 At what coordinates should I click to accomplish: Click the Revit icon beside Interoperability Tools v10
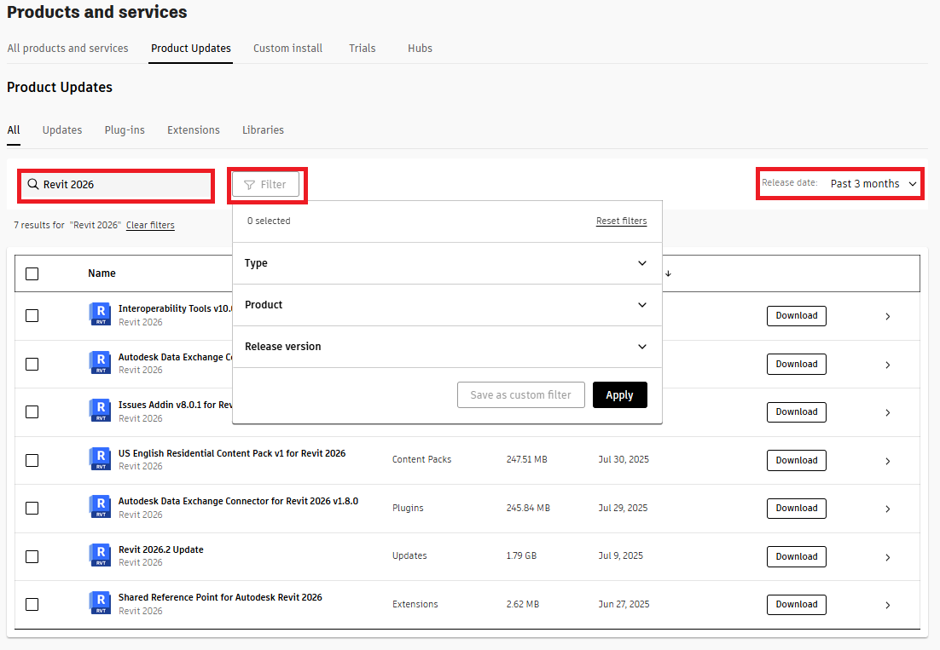(x=100, y=313)
